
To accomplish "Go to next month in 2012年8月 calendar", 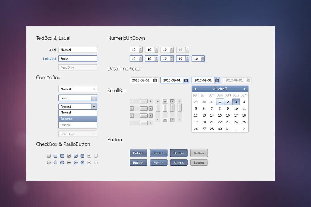I will (245, 89).
